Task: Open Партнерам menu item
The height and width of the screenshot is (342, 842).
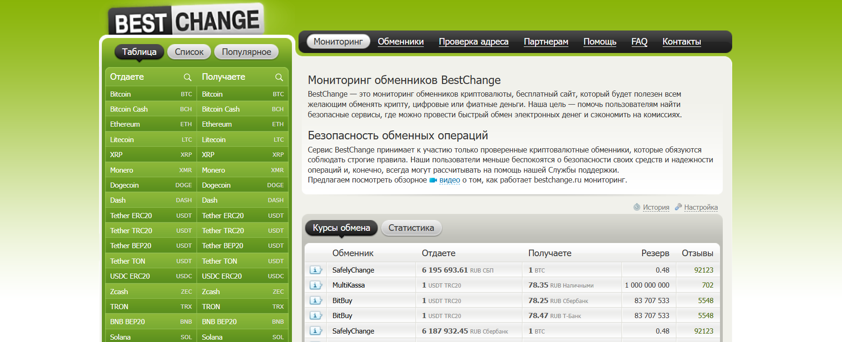Action: (x=546, y=42)
